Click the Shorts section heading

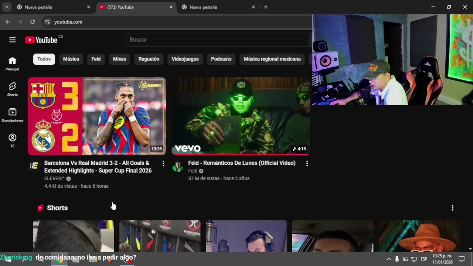(57, 208)
